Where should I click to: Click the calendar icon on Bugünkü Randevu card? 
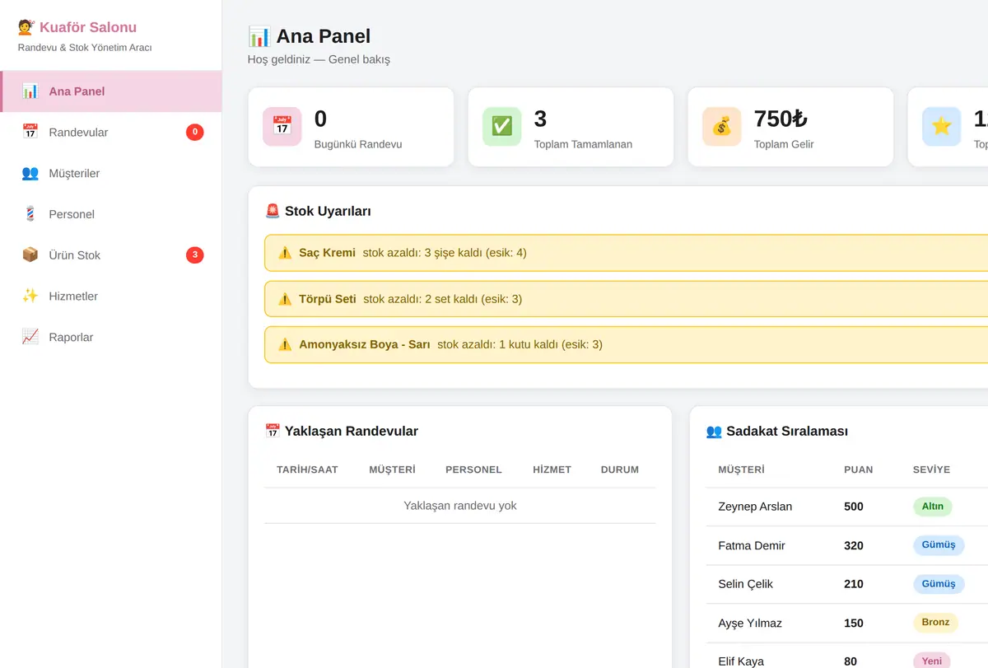point(282,127)
